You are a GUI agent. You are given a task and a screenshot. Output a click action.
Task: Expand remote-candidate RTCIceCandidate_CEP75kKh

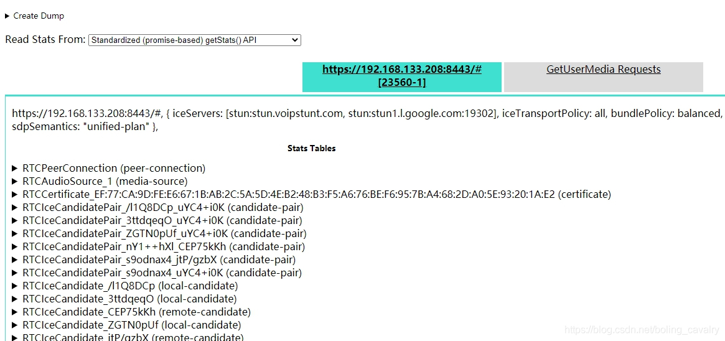(136, 312)
